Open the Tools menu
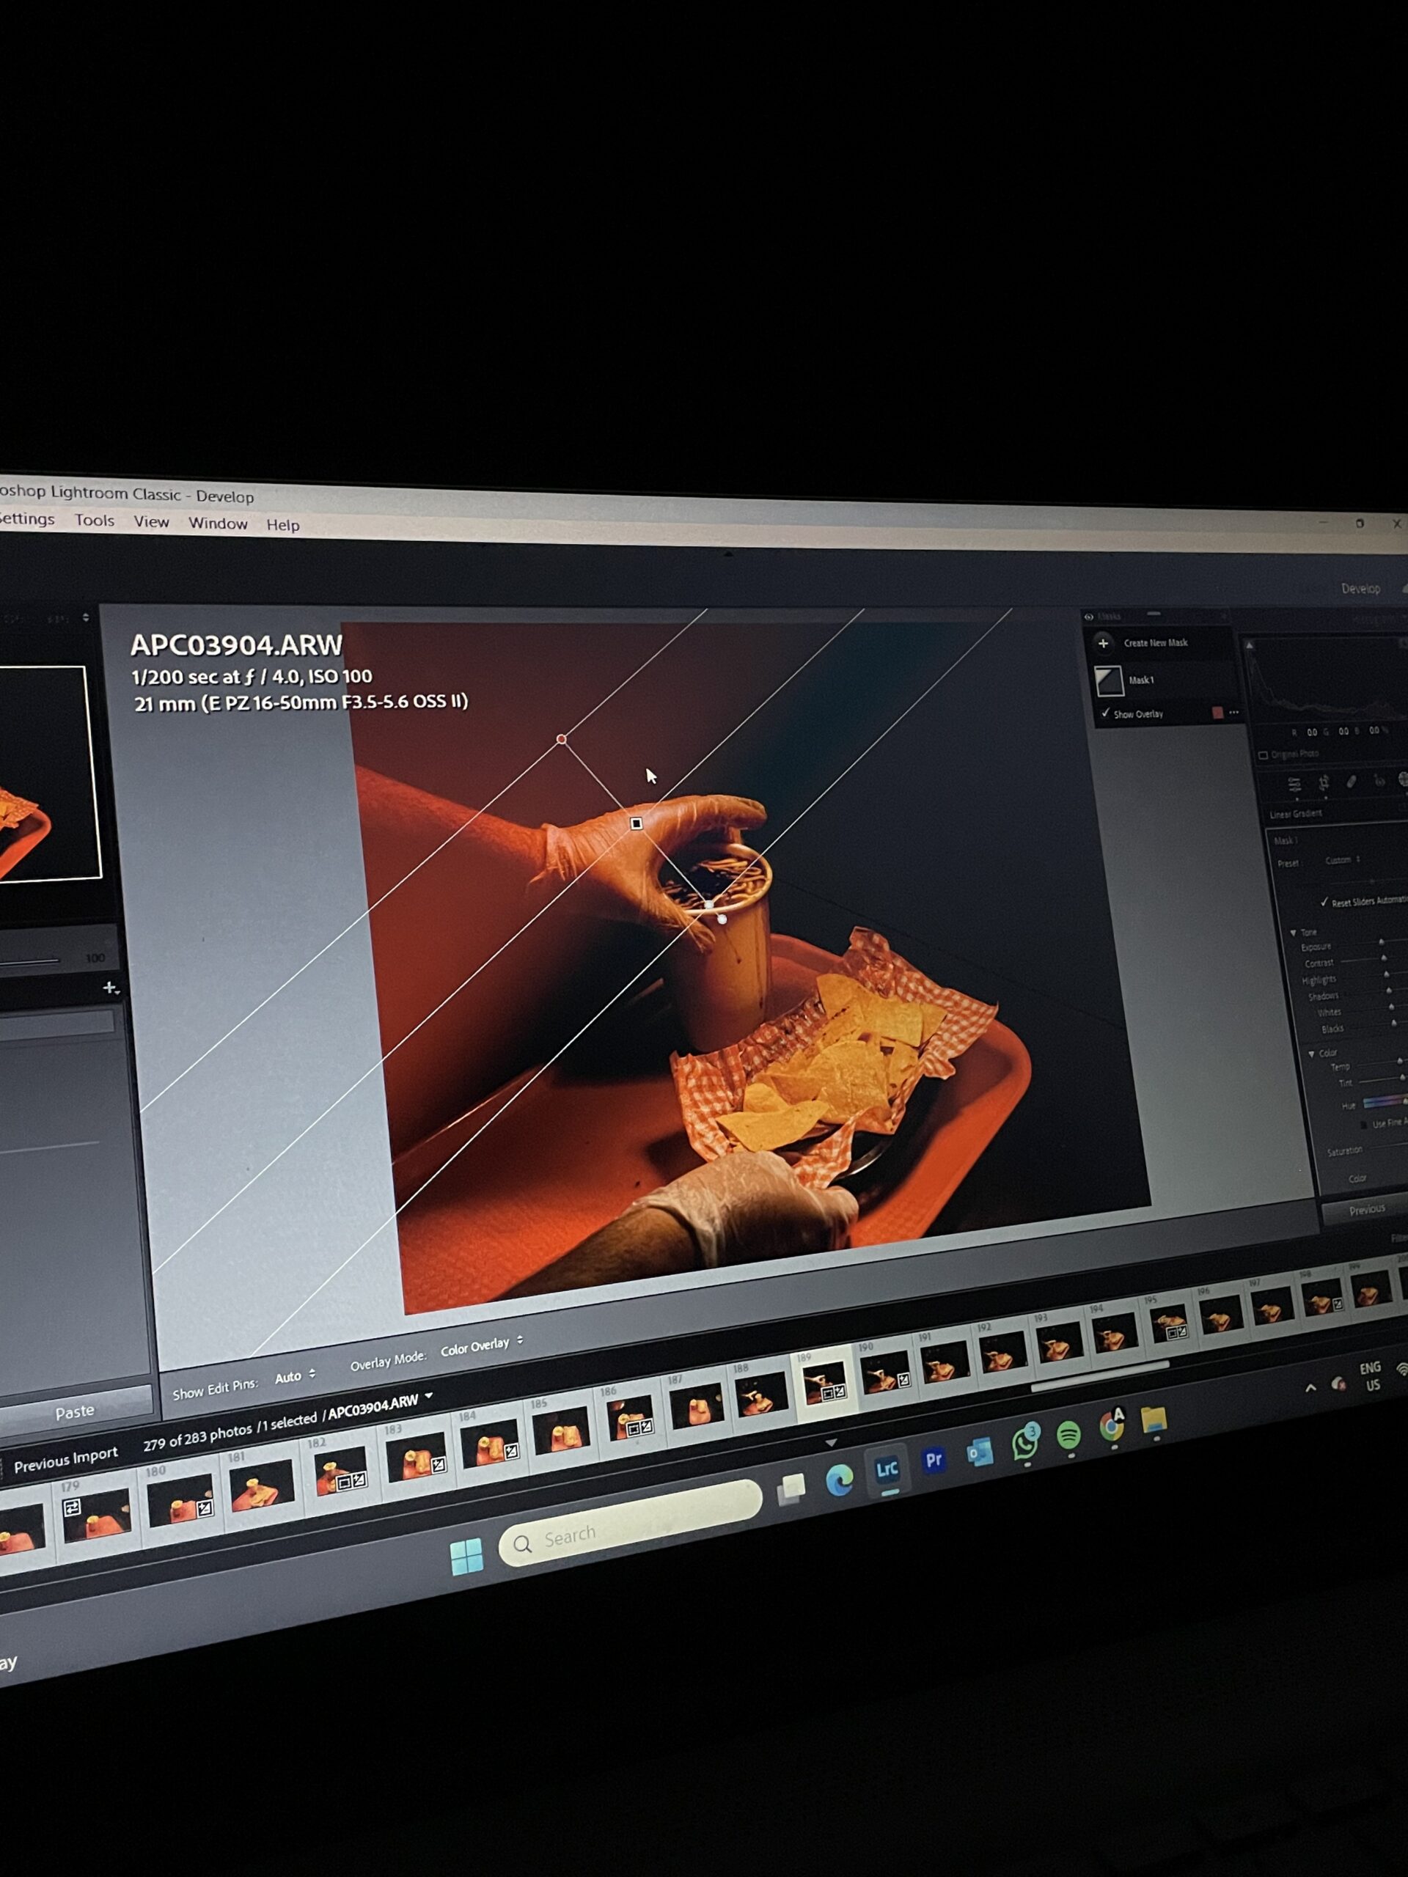This screenshot has height=1877, width=1408. tap(94, 520)
